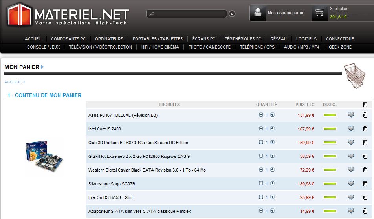The height and width of the screenshot is (219, 374).
Task: Click the Asus motherboard product thumbnail
Action: (44, 157)
